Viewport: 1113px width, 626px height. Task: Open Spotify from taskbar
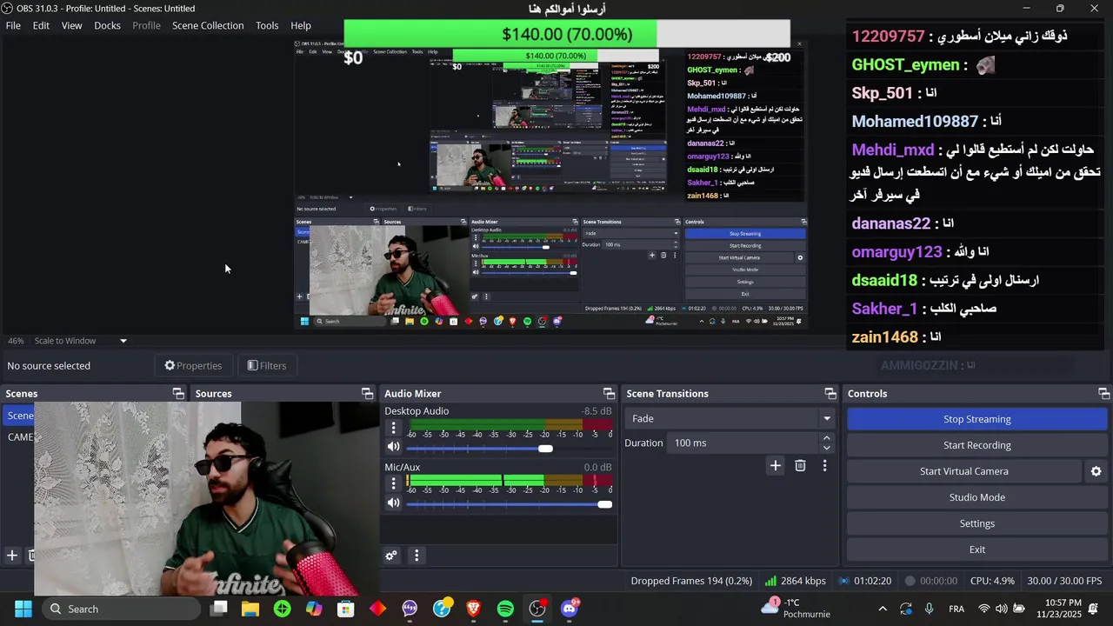tap(505, 609)
